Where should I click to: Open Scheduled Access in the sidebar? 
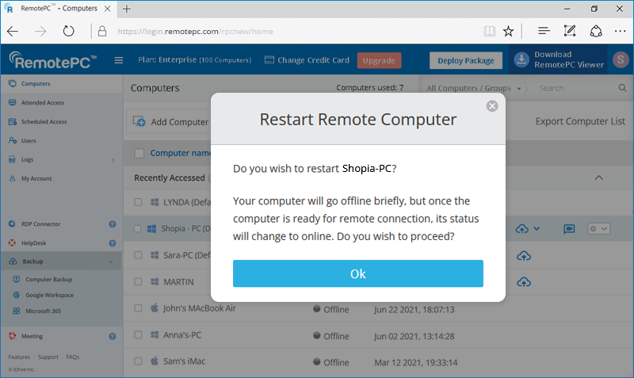pyautogui.click(x=44, y=122)
